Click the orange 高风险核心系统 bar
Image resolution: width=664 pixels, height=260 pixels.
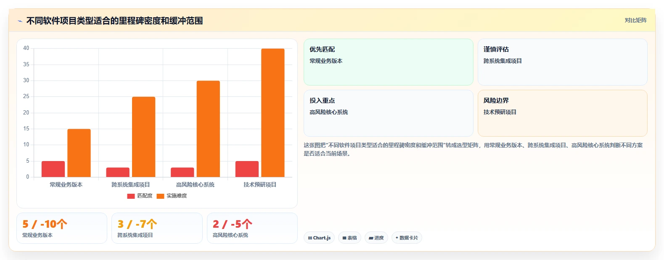(208, 129)
